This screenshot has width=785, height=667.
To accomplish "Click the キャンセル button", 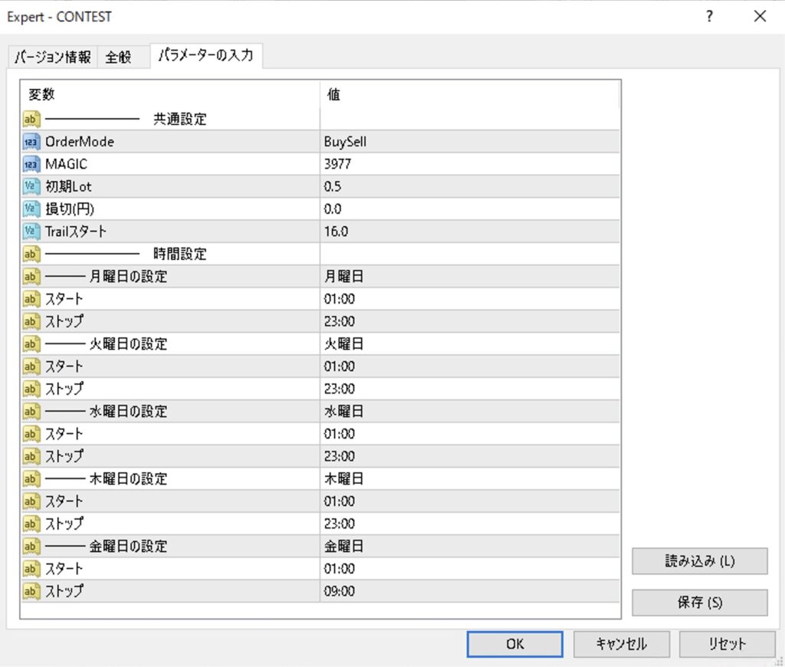I will coord(621,644).
